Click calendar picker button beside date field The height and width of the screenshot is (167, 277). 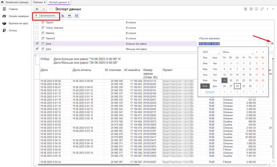272,44
